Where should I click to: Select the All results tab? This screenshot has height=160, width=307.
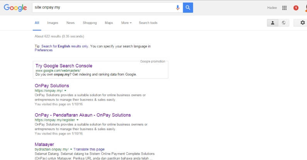pos(37,23)
